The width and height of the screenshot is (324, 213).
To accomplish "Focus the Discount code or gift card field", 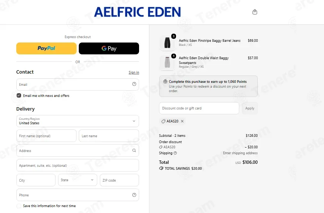I will click(x=199, y=108).
